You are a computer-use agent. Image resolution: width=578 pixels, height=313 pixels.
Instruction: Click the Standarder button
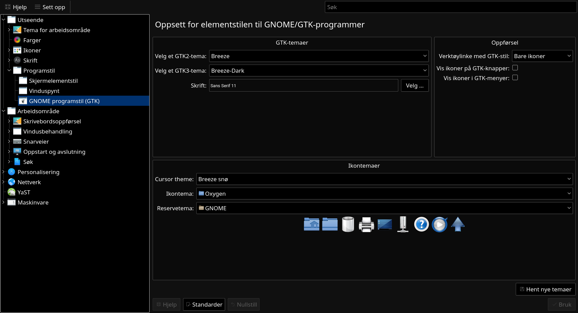point(204,305)
